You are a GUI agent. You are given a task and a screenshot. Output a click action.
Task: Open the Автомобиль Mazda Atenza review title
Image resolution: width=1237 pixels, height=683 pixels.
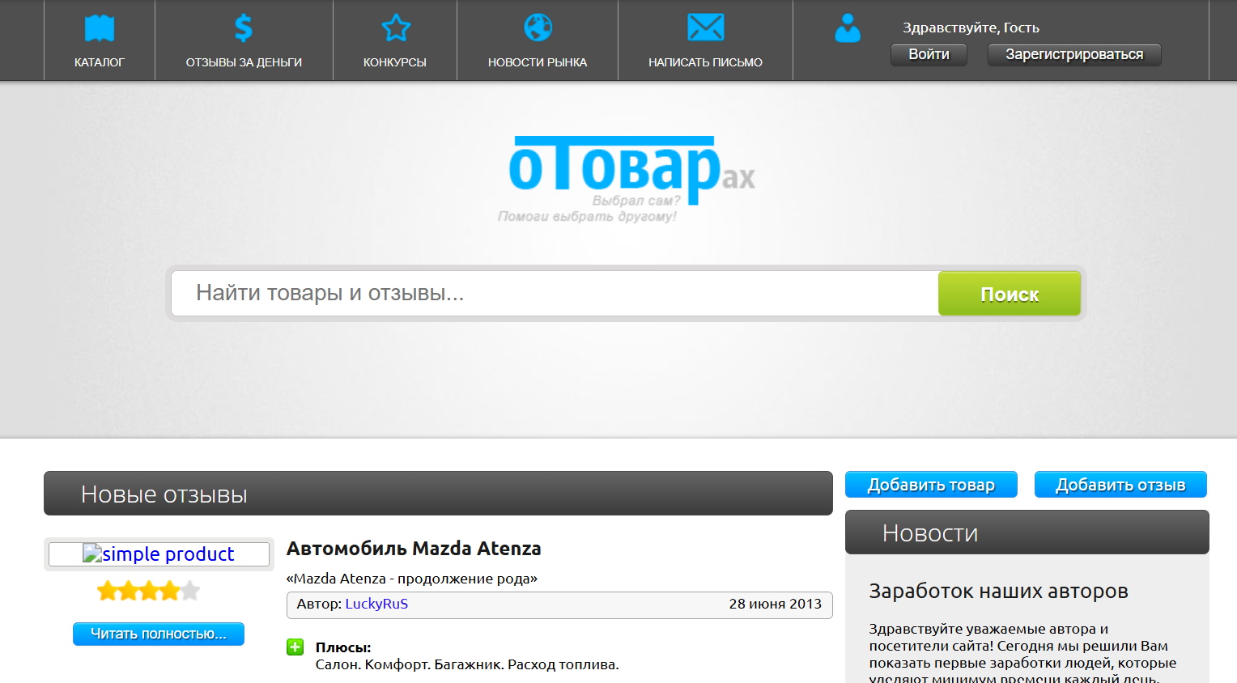click(x=414, y=549)
